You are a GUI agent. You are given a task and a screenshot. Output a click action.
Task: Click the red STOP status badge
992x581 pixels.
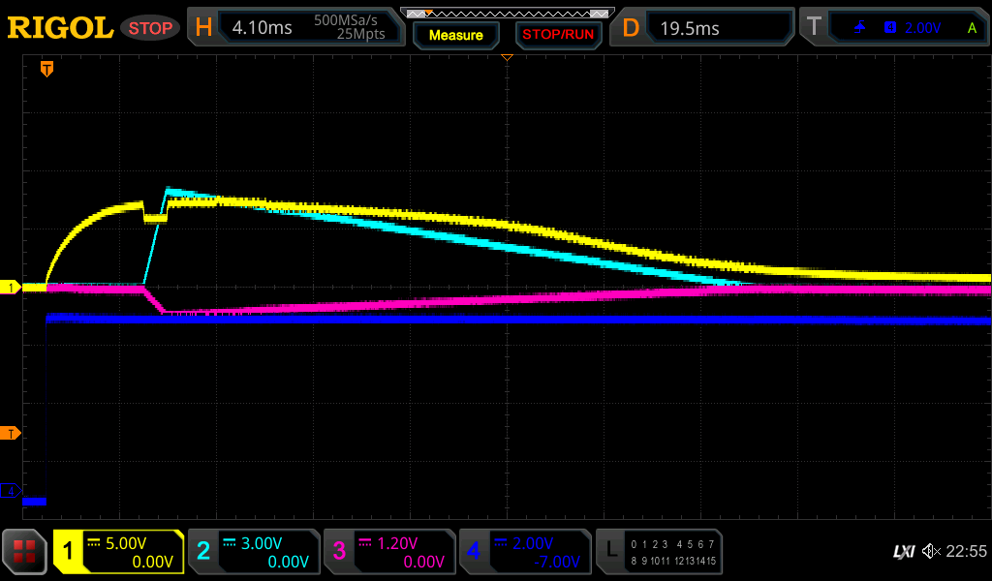tap(150, 28)
